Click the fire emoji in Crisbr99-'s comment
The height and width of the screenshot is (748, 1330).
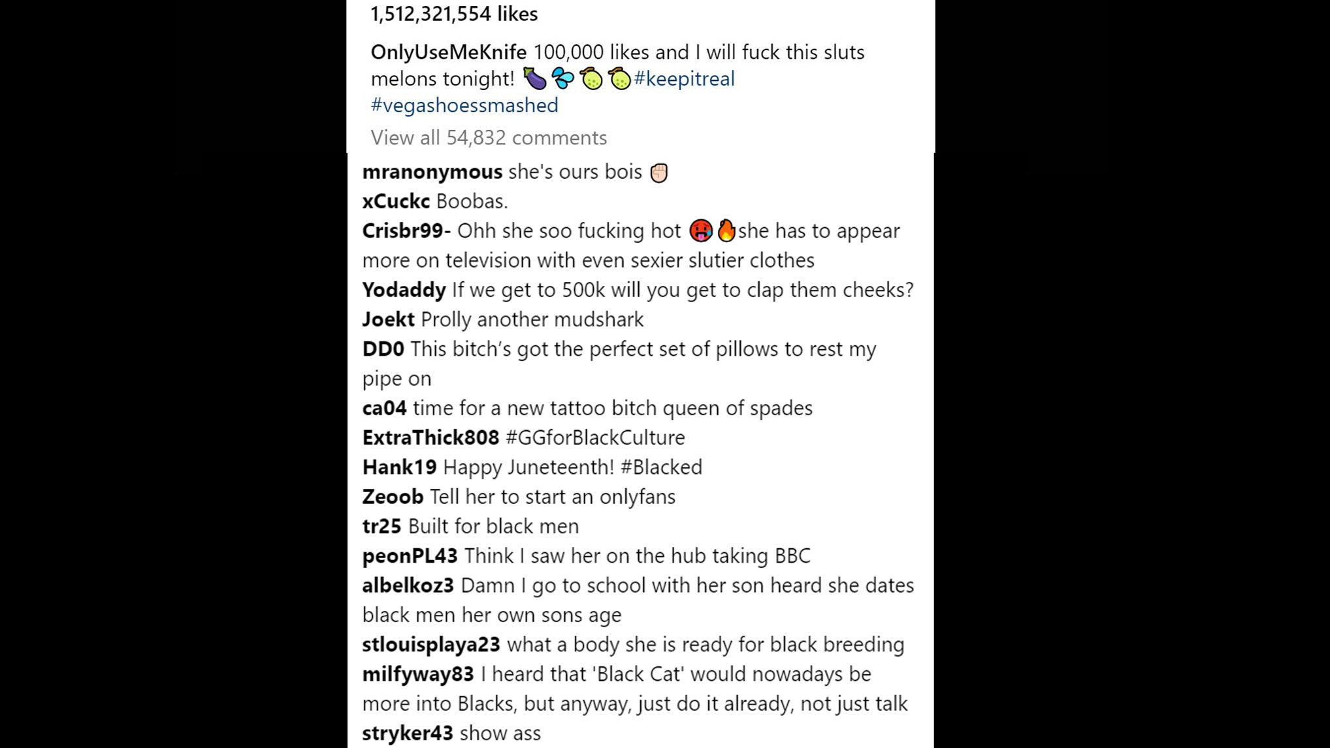[726, 230]
